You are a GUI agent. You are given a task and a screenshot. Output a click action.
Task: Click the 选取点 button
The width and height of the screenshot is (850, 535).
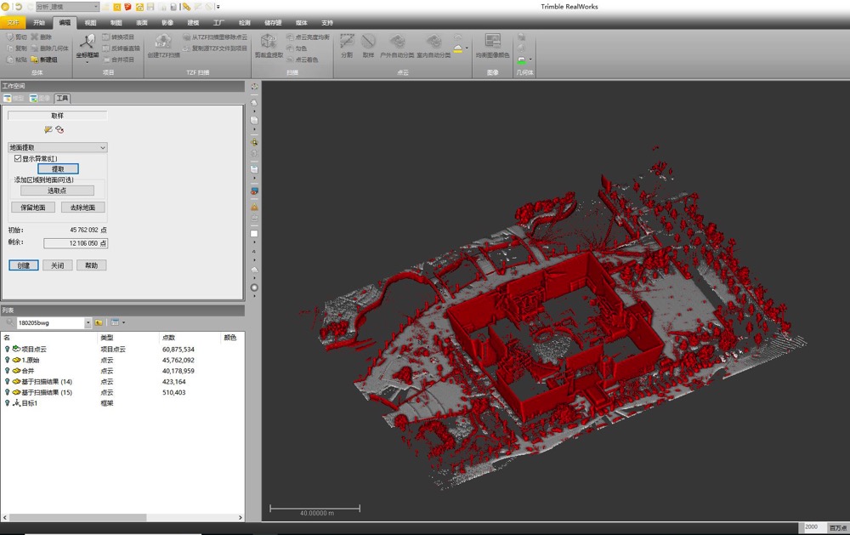pos(57,191)
